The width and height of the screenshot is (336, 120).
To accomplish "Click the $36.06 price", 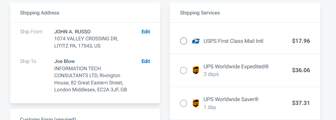I will tap(301, 70).
